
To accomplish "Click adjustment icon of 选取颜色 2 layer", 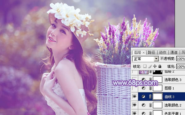I will coord(143,105).
